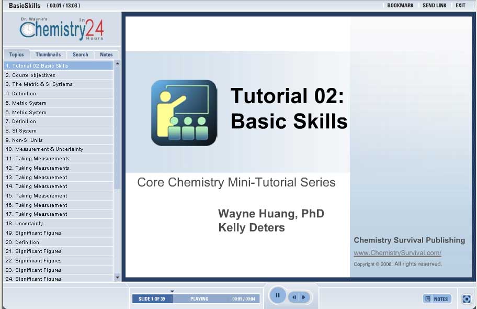Exit the tutorial player

pos(460,5)
